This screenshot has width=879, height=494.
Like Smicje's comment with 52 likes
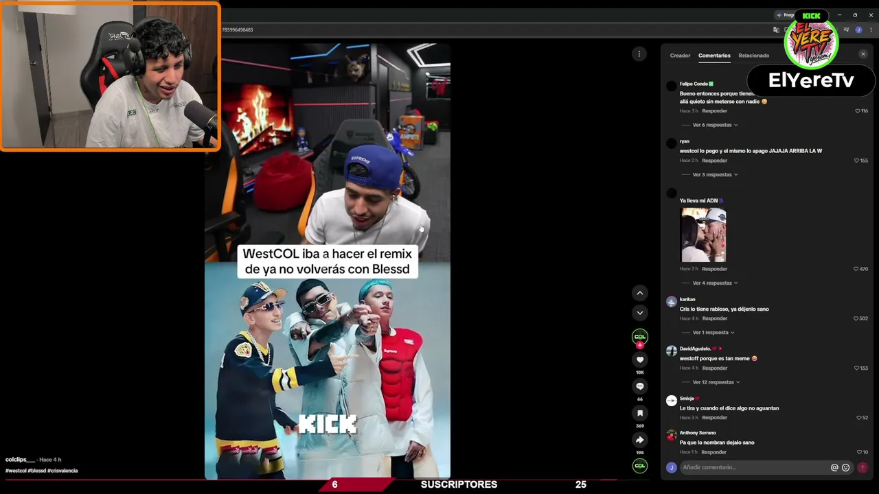coord(858,418)
